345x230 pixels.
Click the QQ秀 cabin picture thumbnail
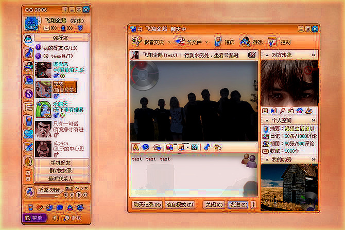coord(289,187)
